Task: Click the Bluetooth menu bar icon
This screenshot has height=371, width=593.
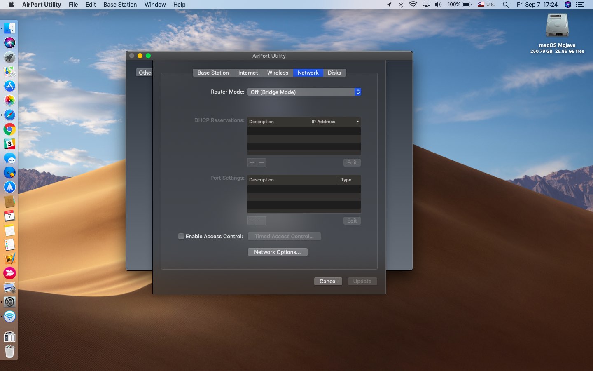Action: [401, 5]
